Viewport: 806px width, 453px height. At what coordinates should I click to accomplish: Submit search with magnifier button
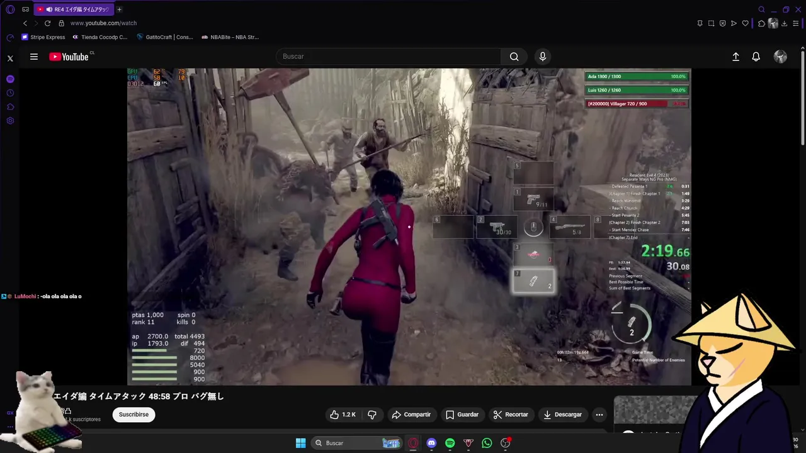click(514, 57)
